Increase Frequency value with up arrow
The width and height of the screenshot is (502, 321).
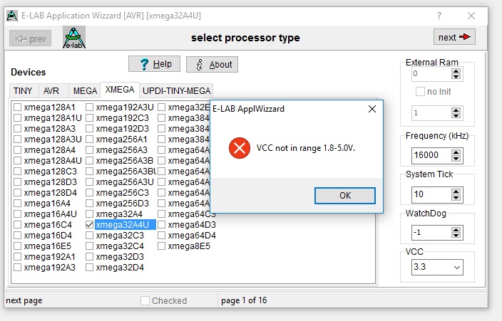[456, 152]
